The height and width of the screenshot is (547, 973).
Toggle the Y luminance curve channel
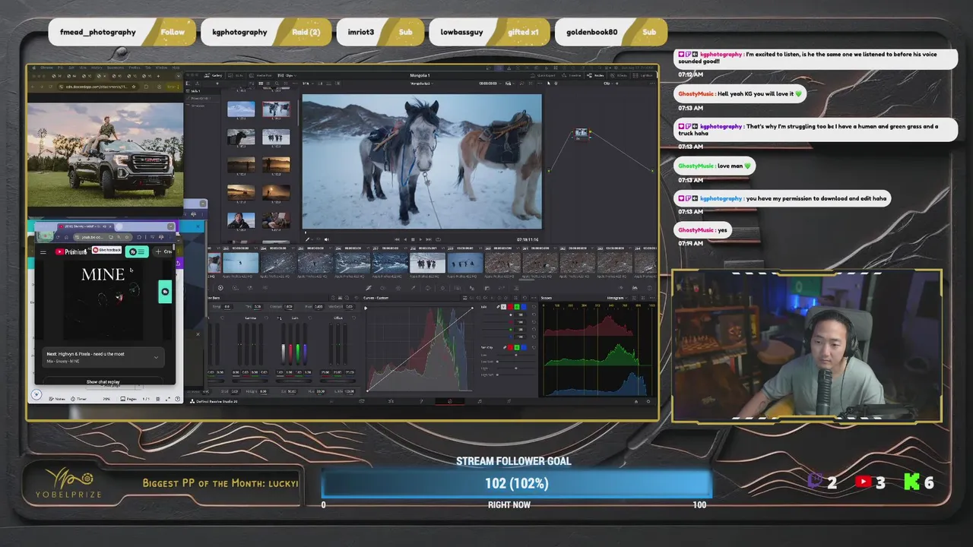tap(504, 307)
